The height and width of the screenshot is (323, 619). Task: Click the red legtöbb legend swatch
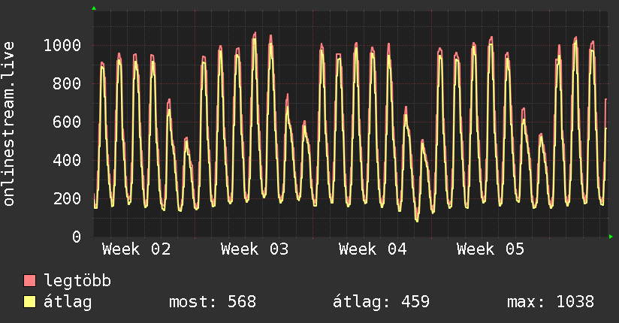click(x=30, y=282)
